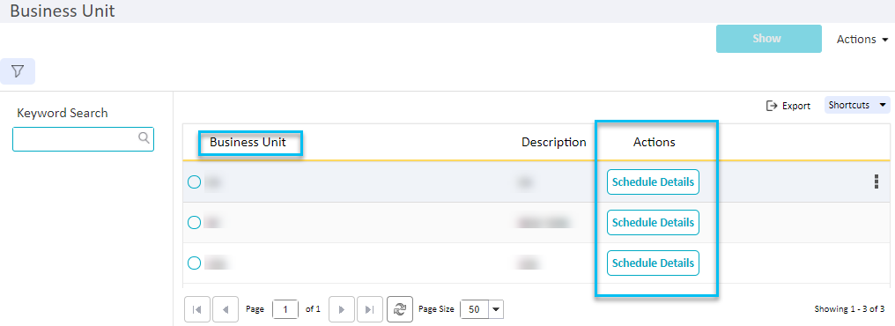Click the 'Showing 1 - 3 of 3' text
This screenshot has width=895, height=326.
tap(849, 309)
